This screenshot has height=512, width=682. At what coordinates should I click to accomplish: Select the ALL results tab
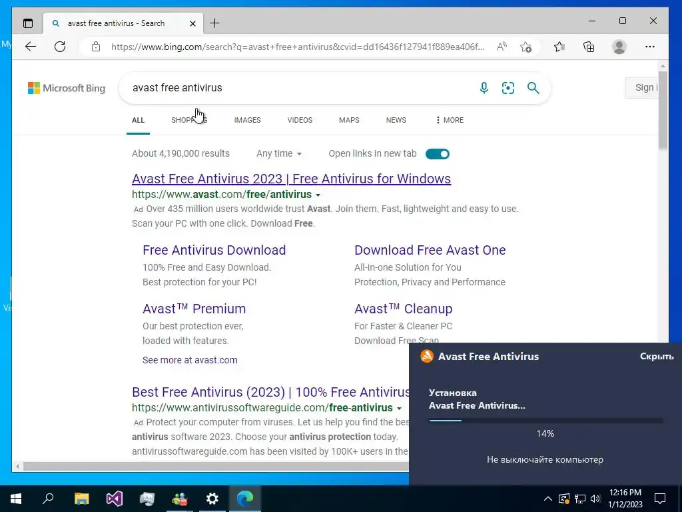(x=139, y=120)
